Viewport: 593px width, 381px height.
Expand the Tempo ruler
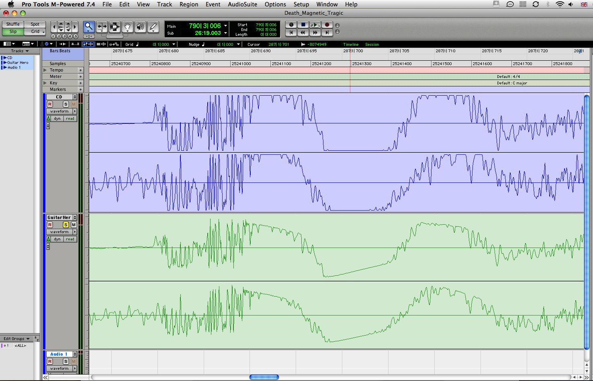45,70
